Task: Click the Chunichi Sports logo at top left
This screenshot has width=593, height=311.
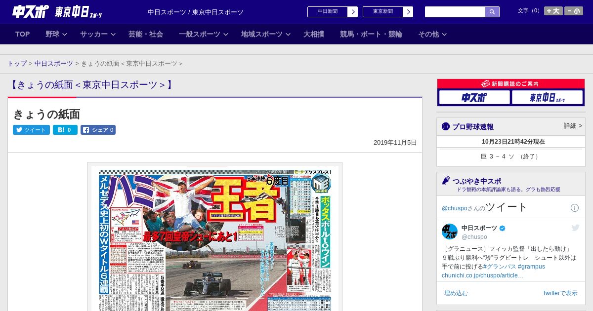Action: coord(31,11)
